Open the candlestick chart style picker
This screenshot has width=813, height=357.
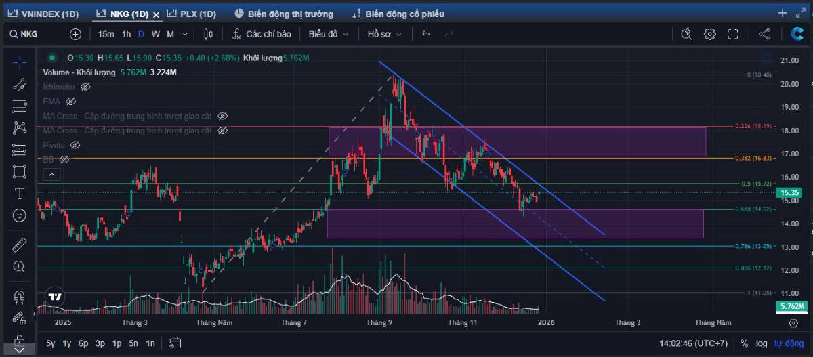(x=208, y=34)
